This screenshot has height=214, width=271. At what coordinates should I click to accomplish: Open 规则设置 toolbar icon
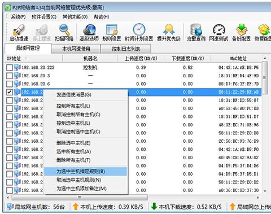click(x=112, y=30)
